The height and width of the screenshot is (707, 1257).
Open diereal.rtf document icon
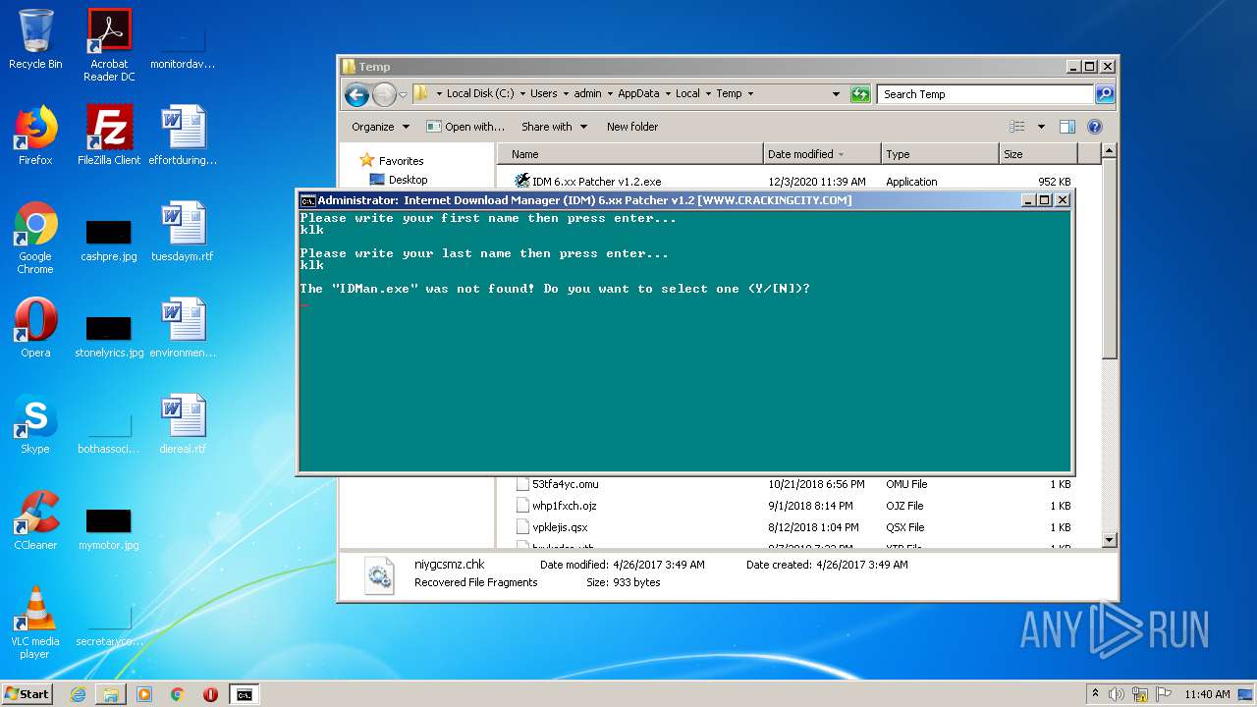coord(183,424)
